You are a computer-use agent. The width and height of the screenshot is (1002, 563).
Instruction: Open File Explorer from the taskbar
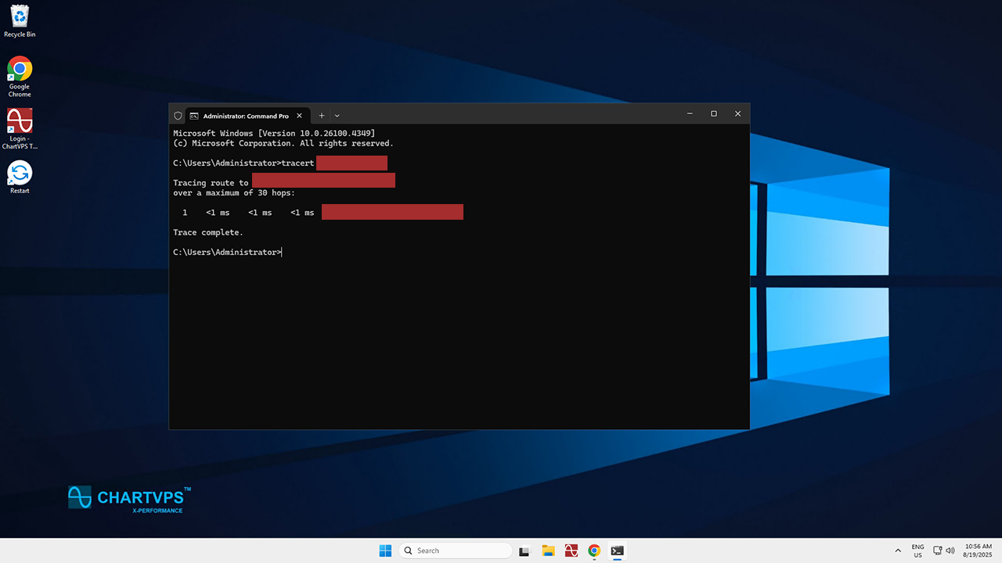(x=548, y=550)
